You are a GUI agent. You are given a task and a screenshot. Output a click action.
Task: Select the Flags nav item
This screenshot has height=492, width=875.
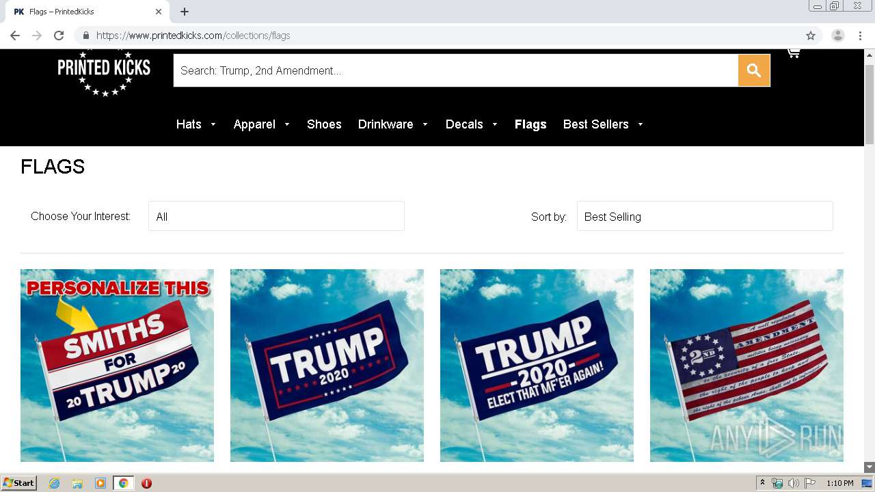click(x=530, y=124)
